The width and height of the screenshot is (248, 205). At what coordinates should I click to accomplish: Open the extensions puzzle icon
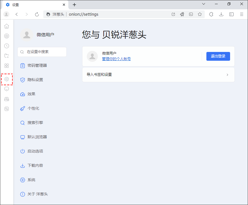tap(211, 14)
